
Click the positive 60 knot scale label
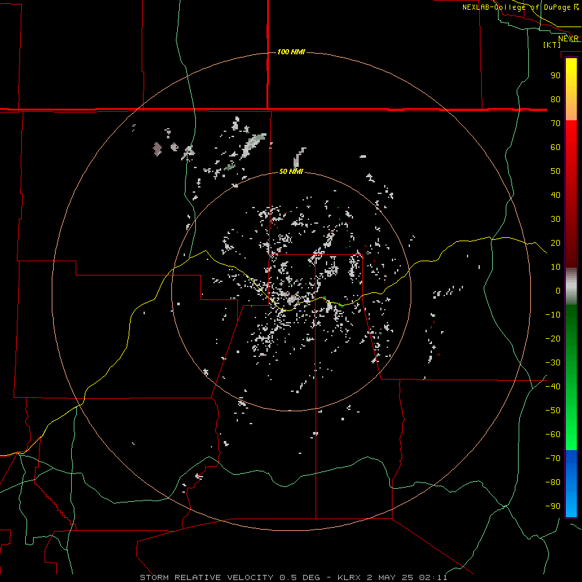point(555,147)
